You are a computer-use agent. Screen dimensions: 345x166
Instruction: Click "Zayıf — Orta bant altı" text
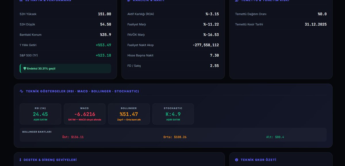129,120
